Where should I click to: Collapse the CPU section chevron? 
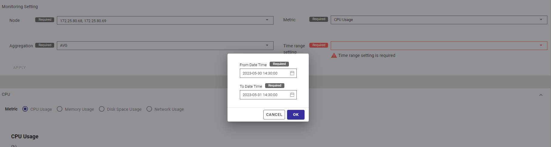point(541,95)
